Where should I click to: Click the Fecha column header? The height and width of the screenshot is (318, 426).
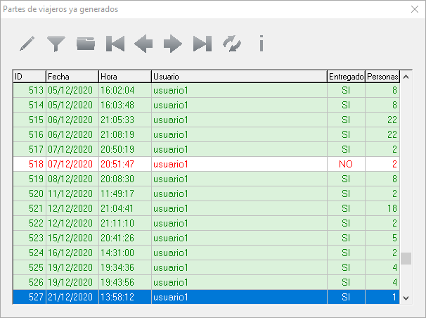(x=72, y=76)
